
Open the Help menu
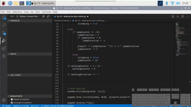(x=55, y=12)
